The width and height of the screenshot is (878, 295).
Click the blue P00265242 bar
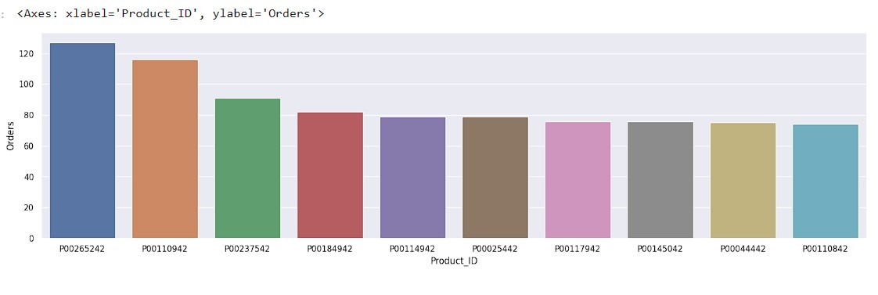tap(82, 141)
